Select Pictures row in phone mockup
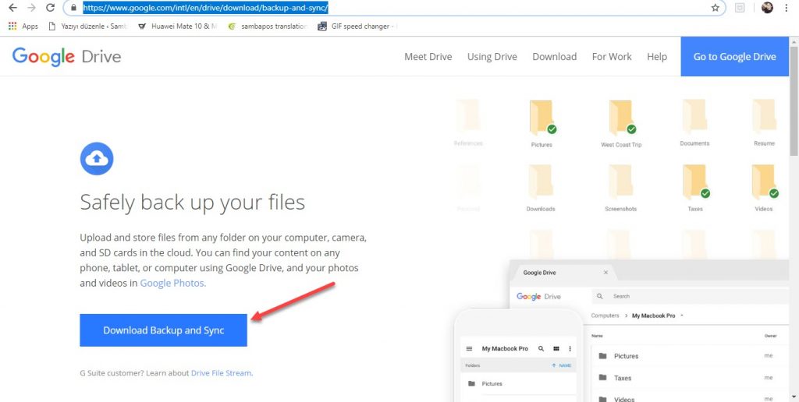This screenshot has width=799, height=402. point(518,383)
